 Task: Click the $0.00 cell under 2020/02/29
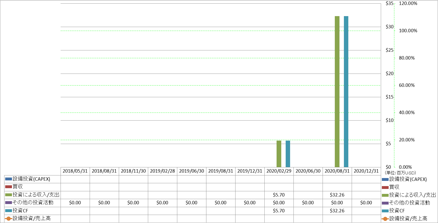click(279, 203)
